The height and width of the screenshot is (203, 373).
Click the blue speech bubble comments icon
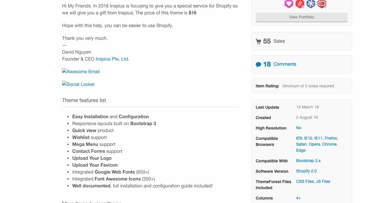click(258, 65)
